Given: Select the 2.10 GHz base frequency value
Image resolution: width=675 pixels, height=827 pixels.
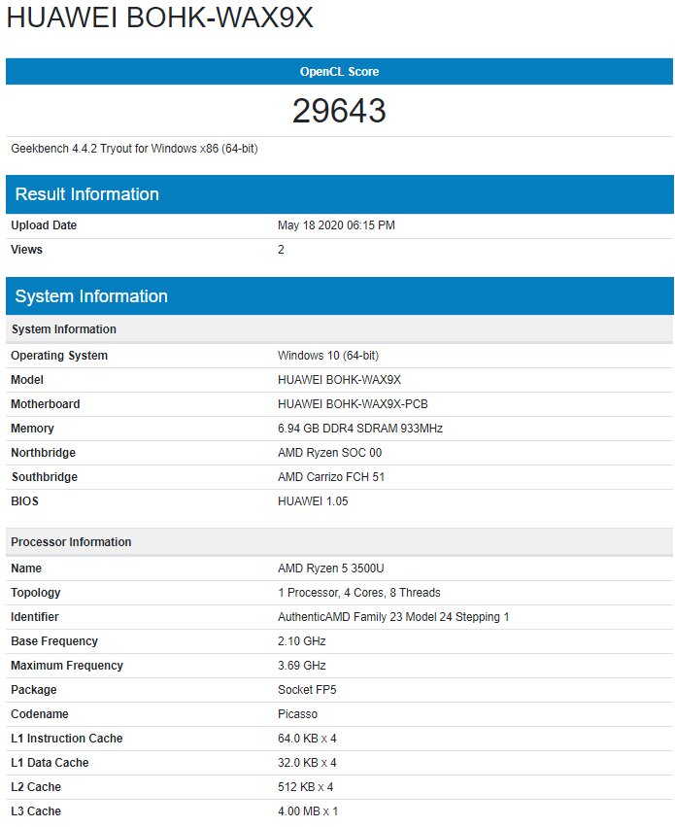Looking at the screenshot, I should click(301, 640).
